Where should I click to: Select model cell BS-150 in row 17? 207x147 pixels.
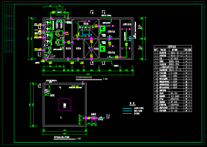(174, 93)
